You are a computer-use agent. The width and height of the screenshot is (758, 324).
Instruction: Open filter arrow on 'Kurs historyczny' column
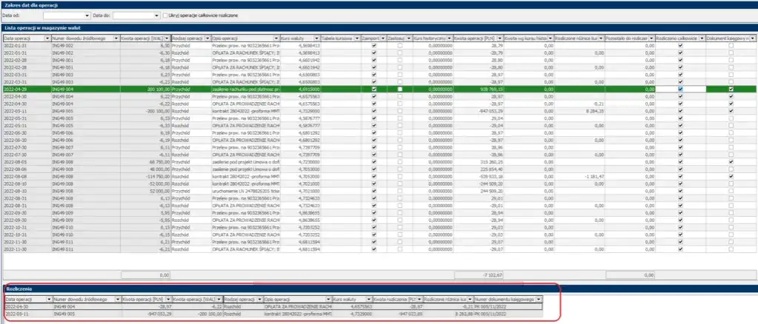point(448,37)
